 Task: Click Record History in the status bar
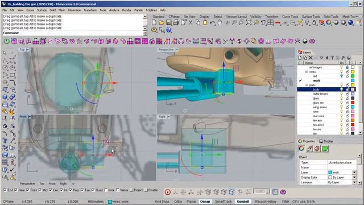[x=266, y=202]
